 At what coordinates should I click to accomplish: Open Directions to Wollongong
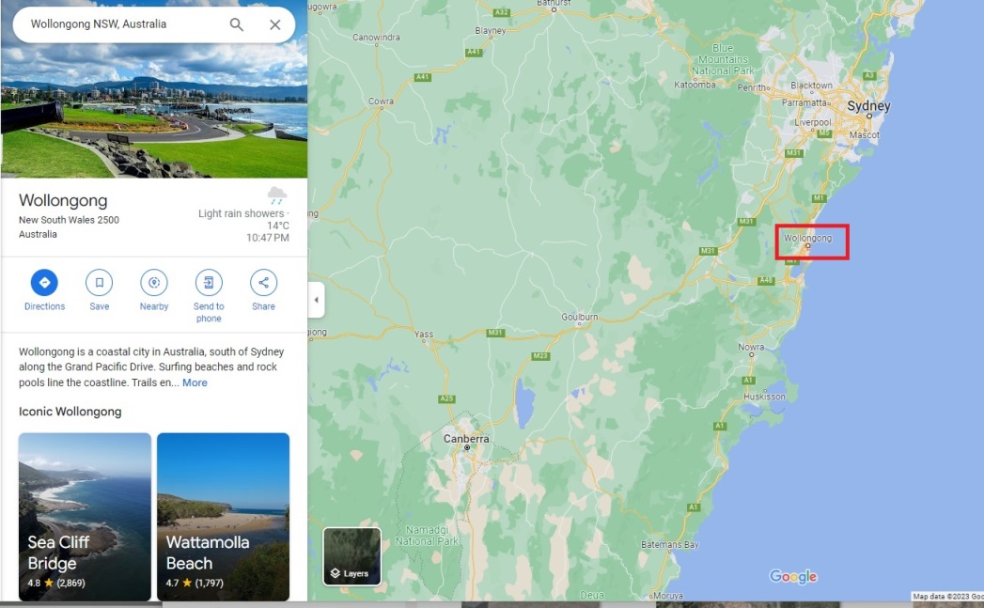[x=44, y=283]
